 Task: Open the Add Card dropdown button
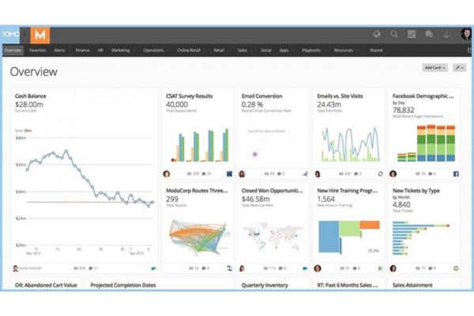(434, 67)
